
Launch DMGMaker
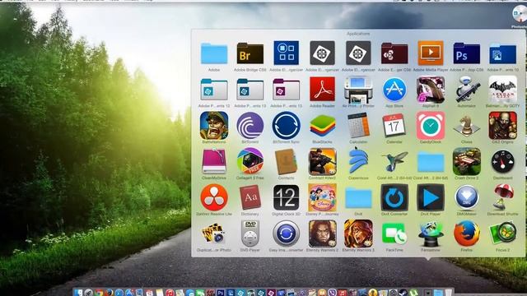[x=467, y=197]
